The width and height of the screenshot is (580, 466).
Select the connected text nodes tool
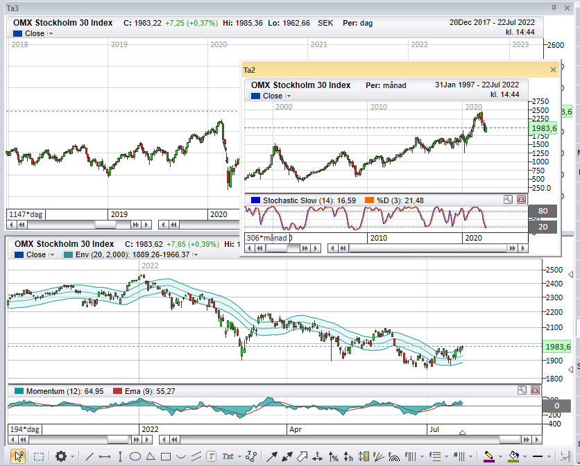click(x=251, y=457)
